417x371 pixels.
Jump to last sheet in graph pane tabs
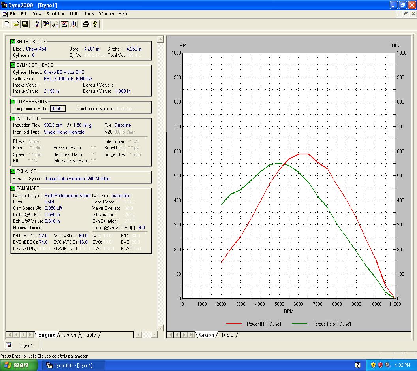(x=191, y=335)
